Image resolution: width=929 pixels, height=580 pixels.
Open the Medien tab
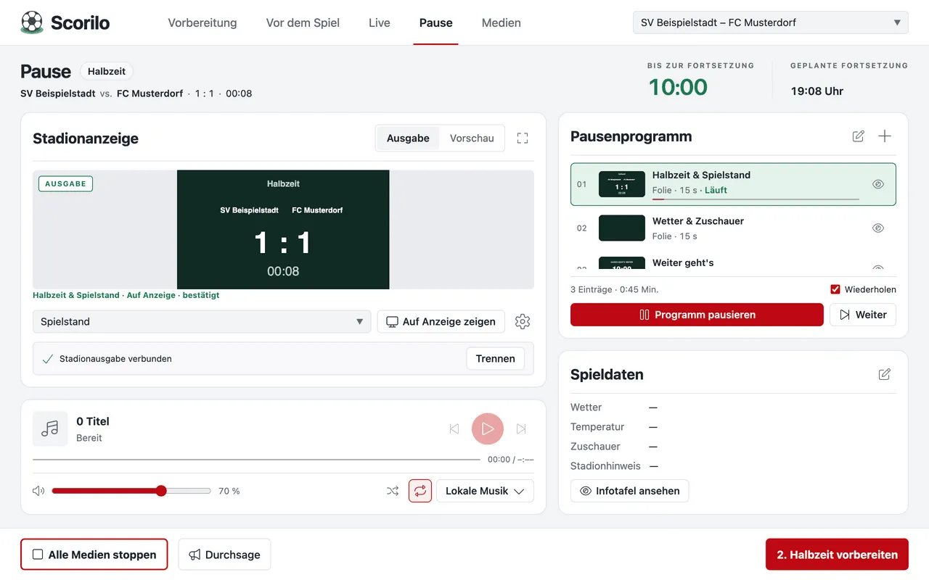pos(502,22)
